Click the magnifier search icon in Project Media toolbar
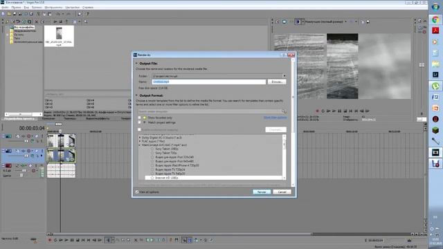 pos(85,21)
